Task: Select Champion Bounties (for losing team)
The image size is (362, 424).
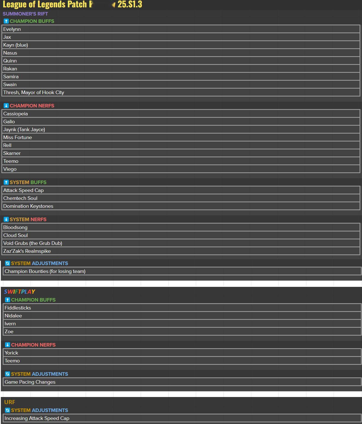Action: (182, 271)
